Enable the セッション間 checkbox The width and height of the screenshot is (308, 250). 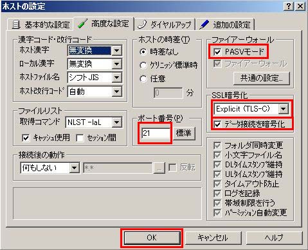80,138
